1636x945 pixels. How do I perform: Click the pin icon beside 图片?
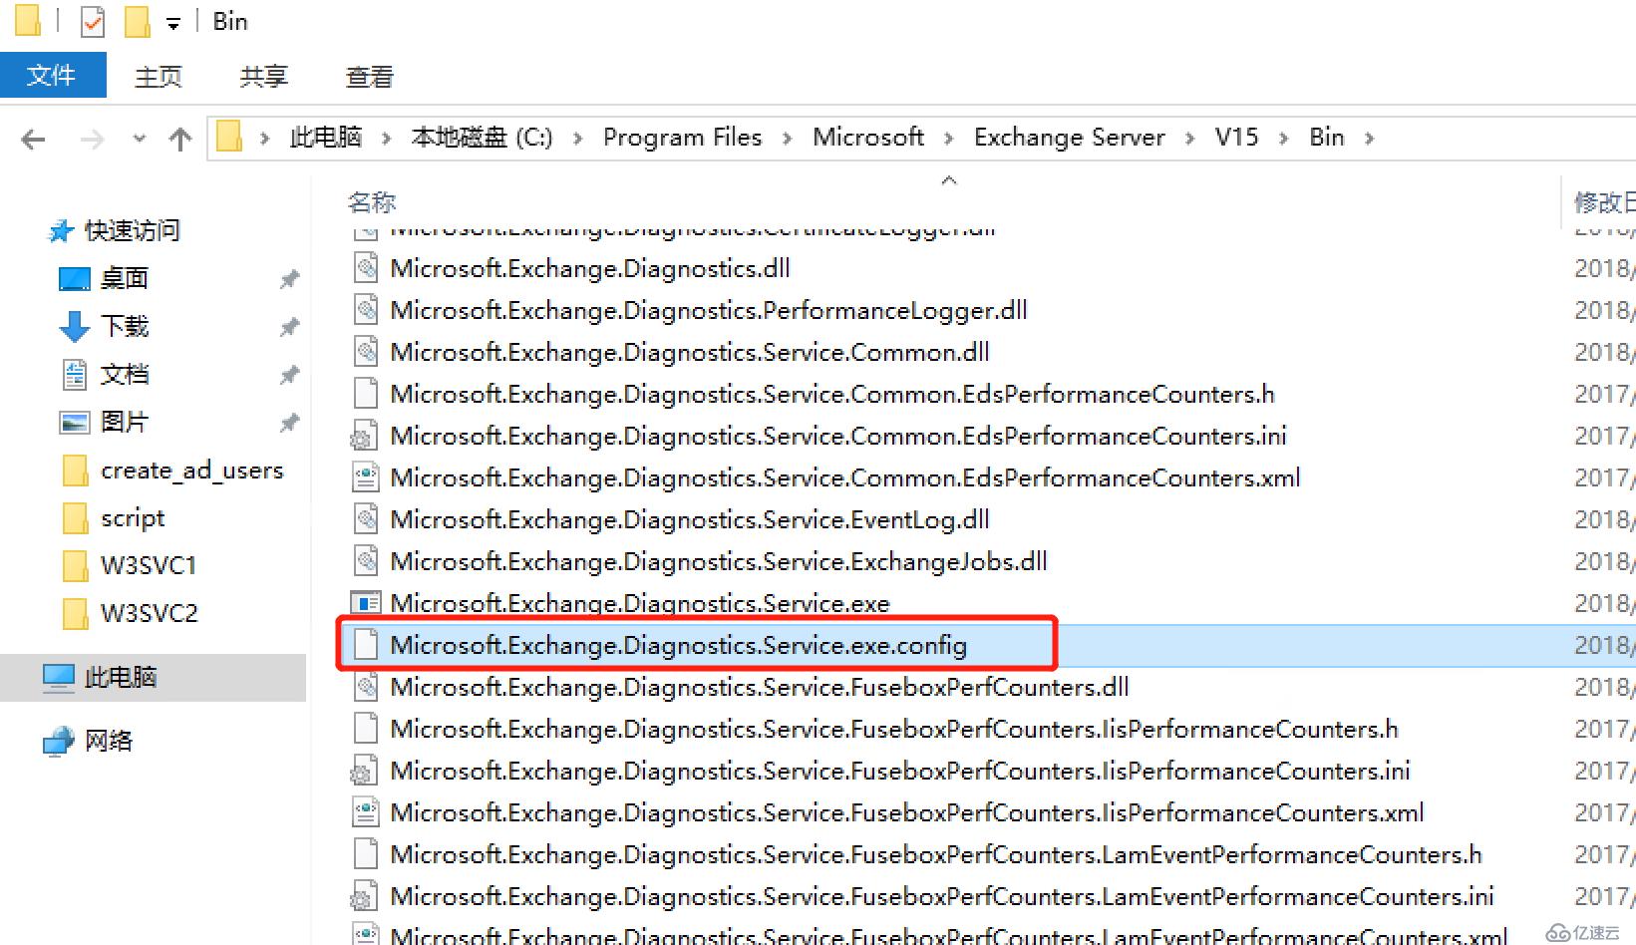289,422
